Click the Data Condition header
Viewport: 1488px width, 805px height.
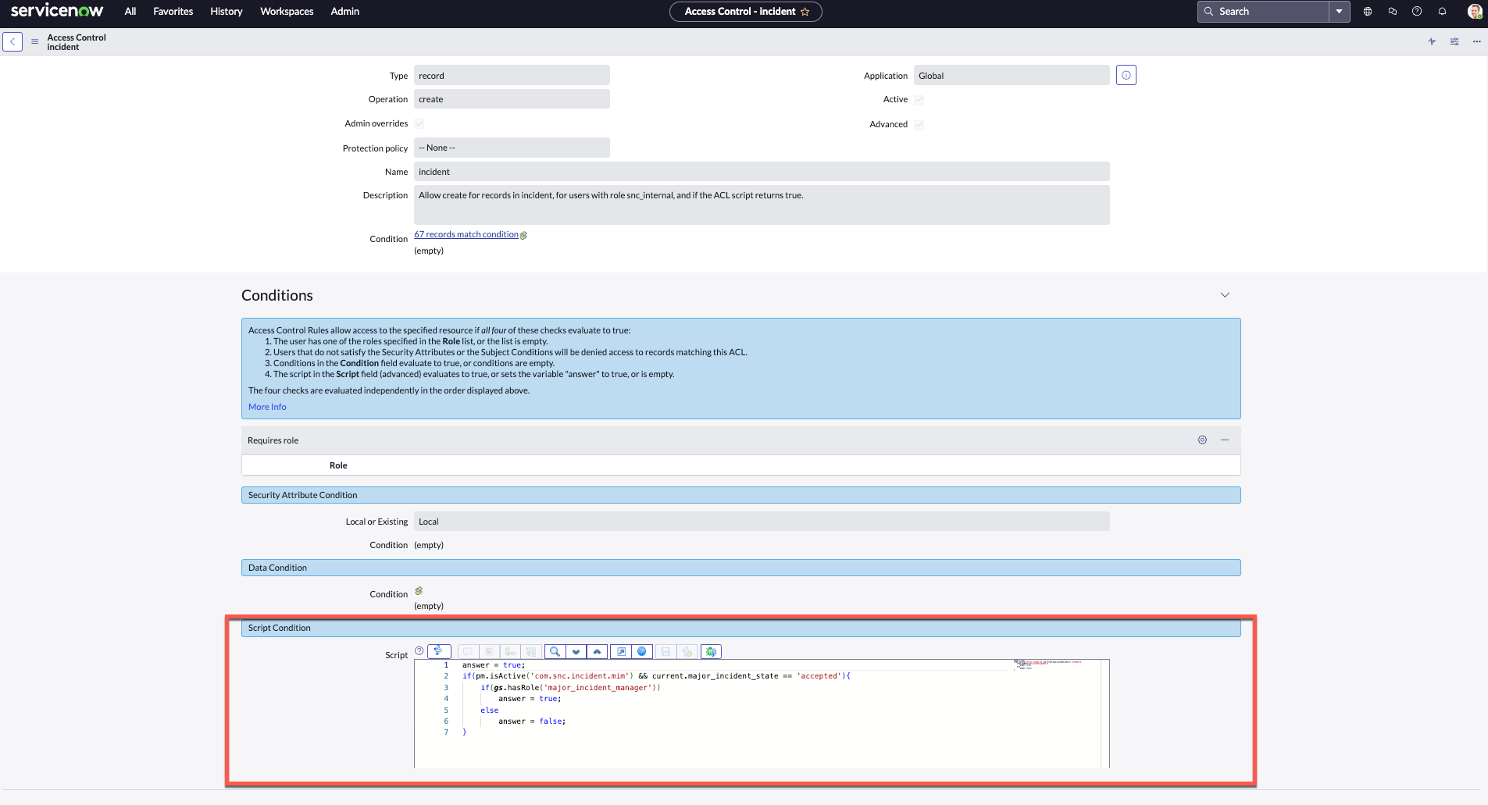click(740, 568)
